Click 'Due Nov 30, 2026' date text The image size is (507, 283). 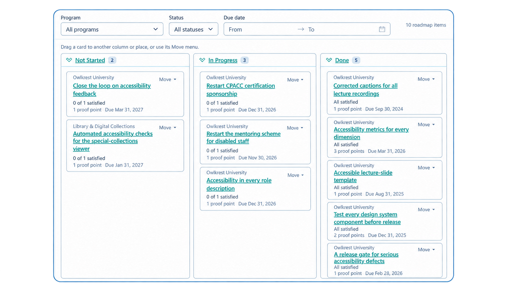click(x=258, y=158)
